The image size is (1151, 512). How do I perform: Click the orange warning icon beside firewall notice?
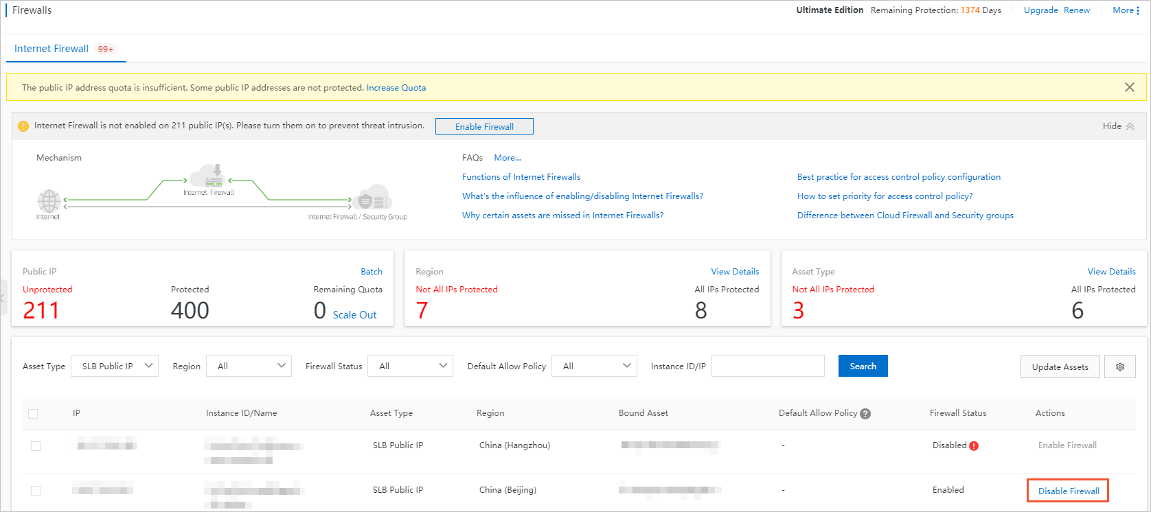coord(23,126)
